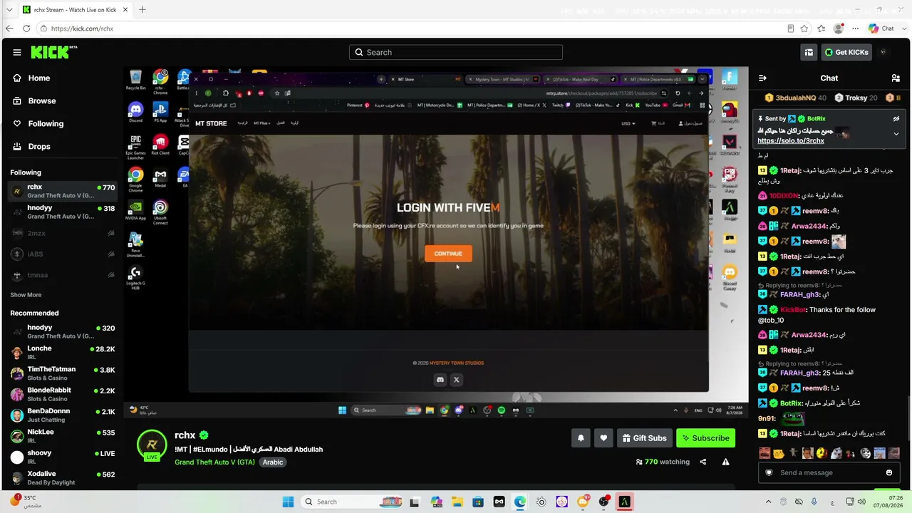Enable notifications with the bell icon

[581, 438]
